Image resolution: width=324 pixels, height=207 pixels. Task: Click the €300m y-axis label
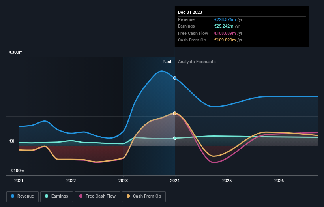(16, 52)
